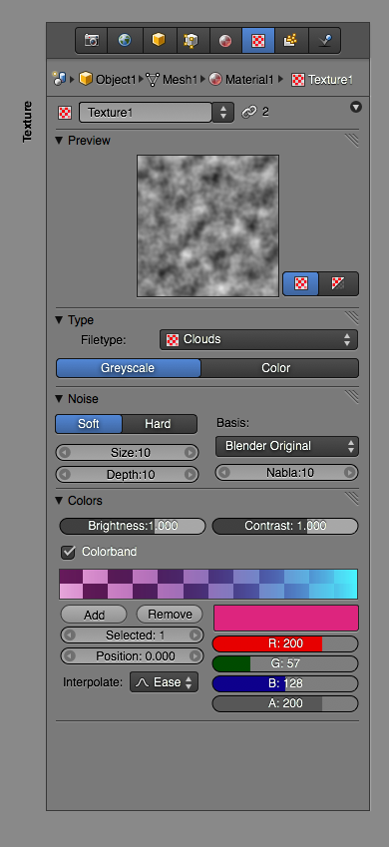Collapse the Colors panel
This screenshot has height=847, width=389.
60,501
